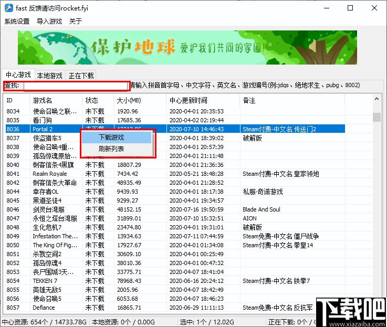Viewport: 387px width, 327px height.
Task: Select the 使命召唤4重… row 8038
Action: pyautogui.click(x=175, y=147)
